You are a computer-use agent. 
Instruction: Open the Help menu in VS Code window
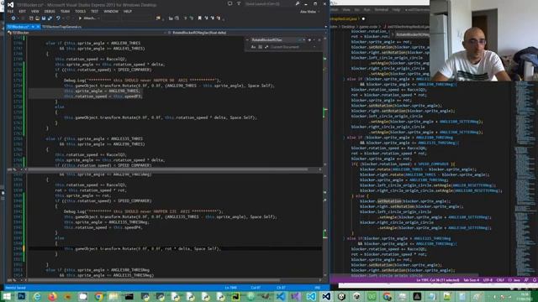(x=396, y=10)
